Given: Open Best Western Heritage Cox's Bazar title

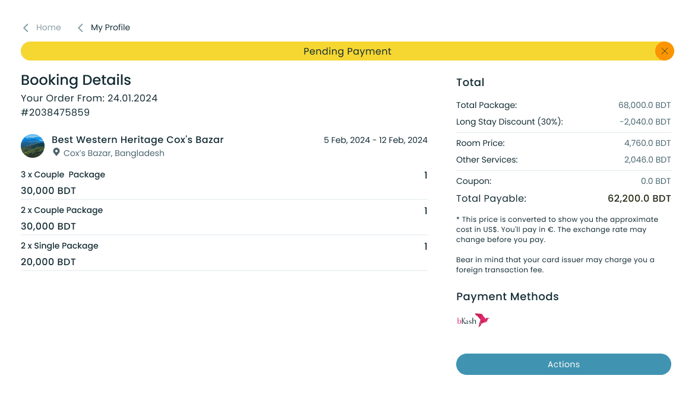Looking at the screenshot, I should tap(137, 140).
